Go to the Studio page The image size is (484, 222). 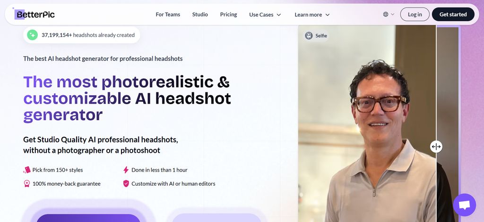tap(200, 15)
